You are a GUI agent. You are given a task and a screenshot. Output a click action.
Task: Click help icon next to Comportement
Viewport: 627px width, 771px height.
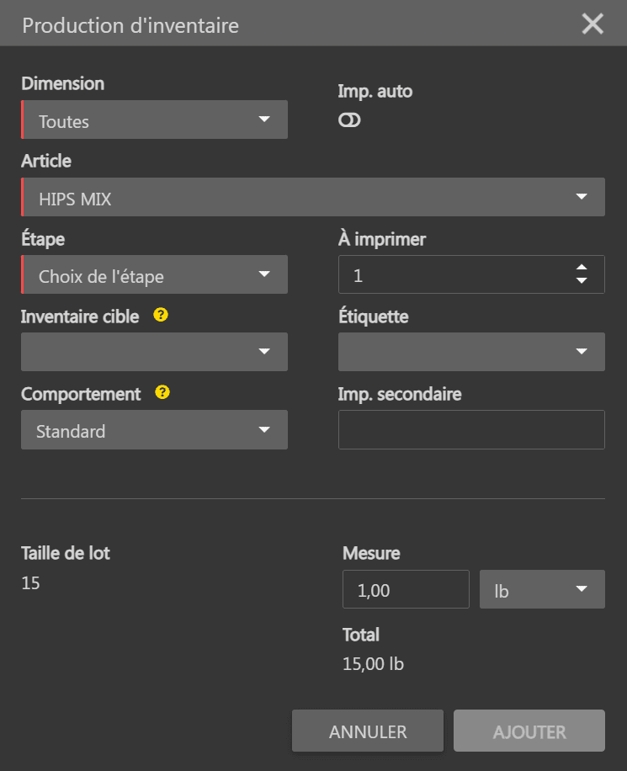tap(163, 393)
